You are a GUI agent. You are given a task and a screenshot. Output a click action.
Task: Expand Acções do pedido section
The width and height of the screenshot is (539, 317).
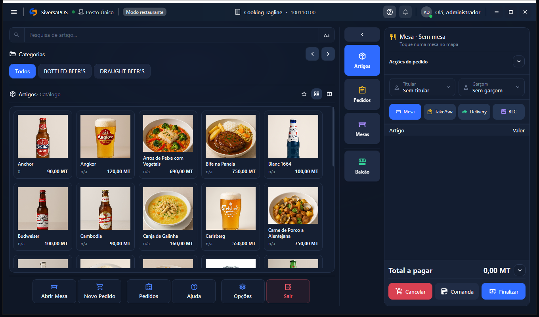click(519, 61)
